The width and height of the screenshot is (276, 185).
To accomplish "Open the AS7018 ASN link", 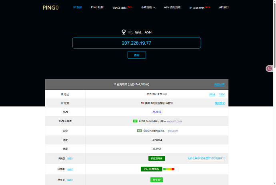I will [x=157, y=112].
